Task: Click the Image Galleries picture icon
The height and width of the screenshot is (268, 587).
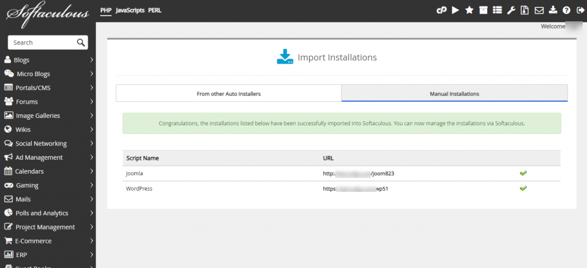Action: pyautogui.click(x=9, y=116)
